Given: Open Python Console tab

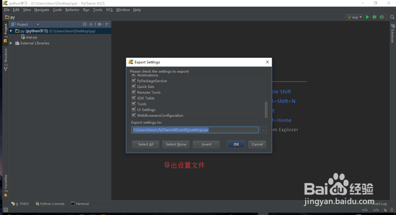Looking at the screenshot, I should coord(50,204).
